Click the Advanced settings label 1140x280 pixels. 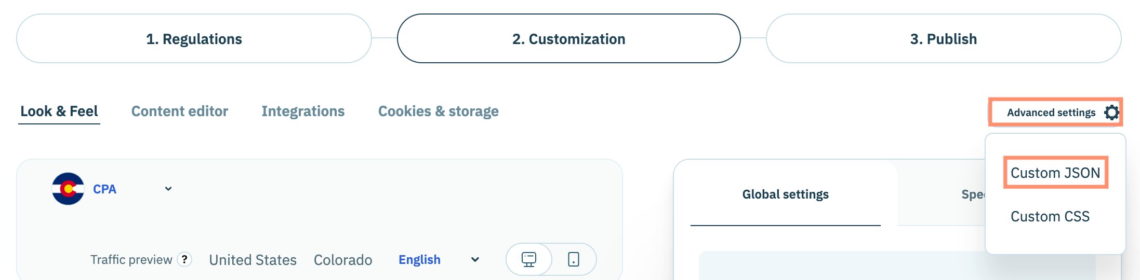[1051, 113]
